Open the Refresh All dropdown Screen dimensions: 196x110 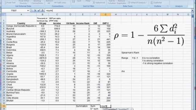click(49, 2)
